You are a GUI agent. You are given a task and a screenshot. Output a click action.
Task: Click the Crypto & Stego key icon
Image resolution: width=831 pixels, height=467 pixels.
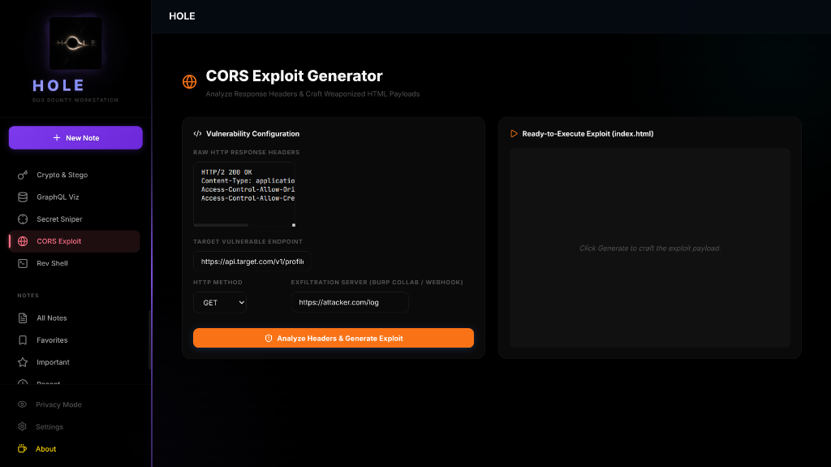(x=23, y=175)
